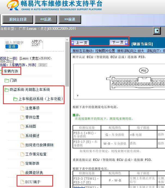
Task: Open the 注意事项 page
Action: (x=32, y=108)
